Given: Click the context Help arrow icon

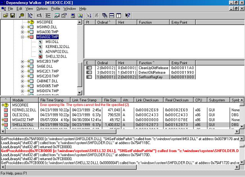Looking at the screenshot, I should tap(127, 16).
